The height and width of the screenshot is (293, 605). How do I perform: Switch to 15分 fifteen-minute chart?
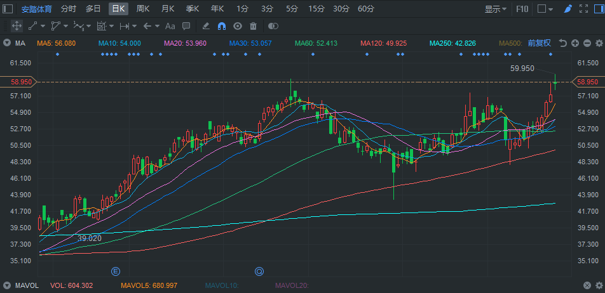tap(316, 9)
